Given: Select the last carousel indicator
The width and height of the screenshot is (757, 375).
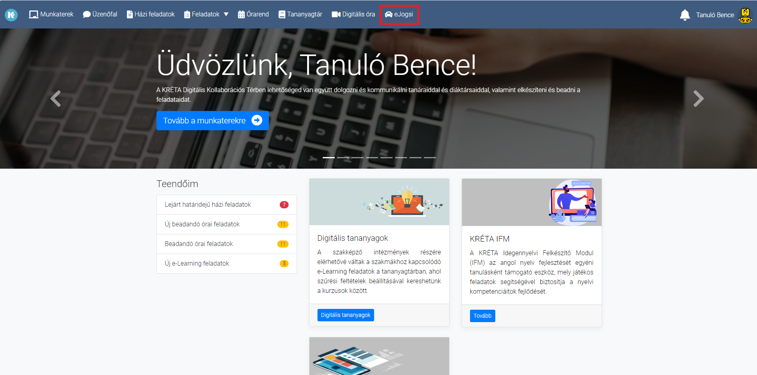Looking at the screenshot, I should pyautogui.click(x=430, y=157).
